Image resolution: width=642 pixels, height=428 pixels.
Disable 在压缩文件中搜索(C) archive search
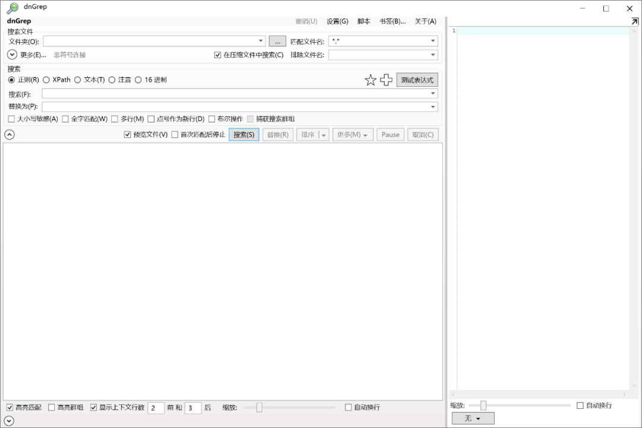[218, 54]
